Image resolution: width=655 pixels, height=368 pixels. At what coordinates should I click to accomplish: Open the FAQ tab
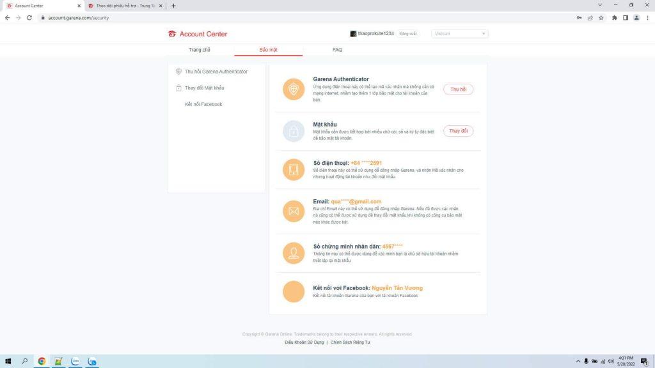pos(337,50)
